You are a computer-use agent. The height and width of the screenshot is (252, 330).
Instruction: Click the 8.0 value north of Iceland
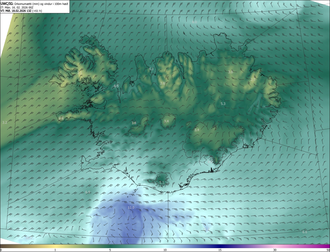click(x=194, y=22)
